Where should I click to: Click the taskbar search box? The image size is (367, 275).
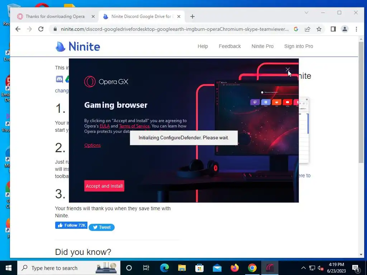(69, 268)
